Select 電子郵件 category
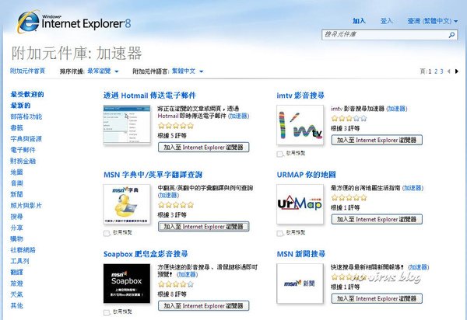 pos(23,150)
